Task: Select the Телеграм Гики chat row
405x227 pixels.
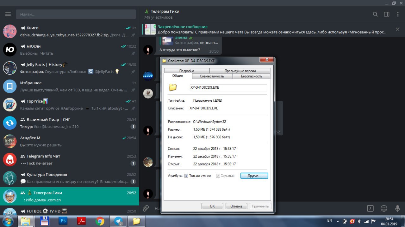Action: click(x=70, y=196)
